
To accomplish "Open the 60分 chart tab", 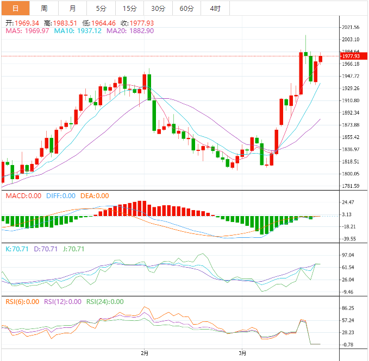I will pos(186,8).
